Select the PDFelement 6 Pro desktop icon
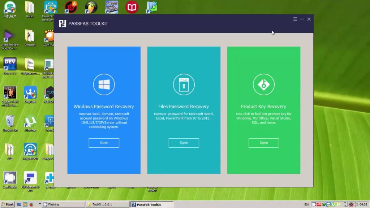Screen dimensions: 370x208 (x=30, y=181)
